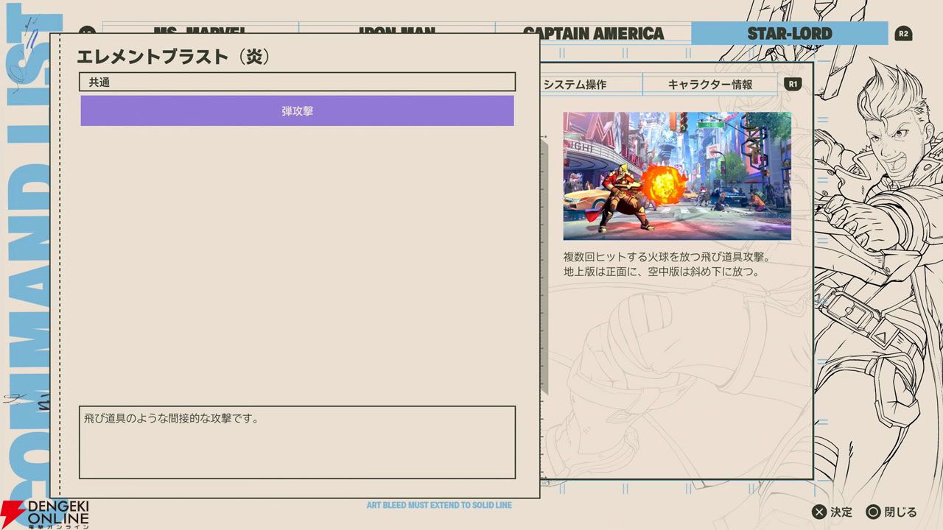Screen dimensions: 943x530
Task: Click the 決定 label
Action: point(841,512)
